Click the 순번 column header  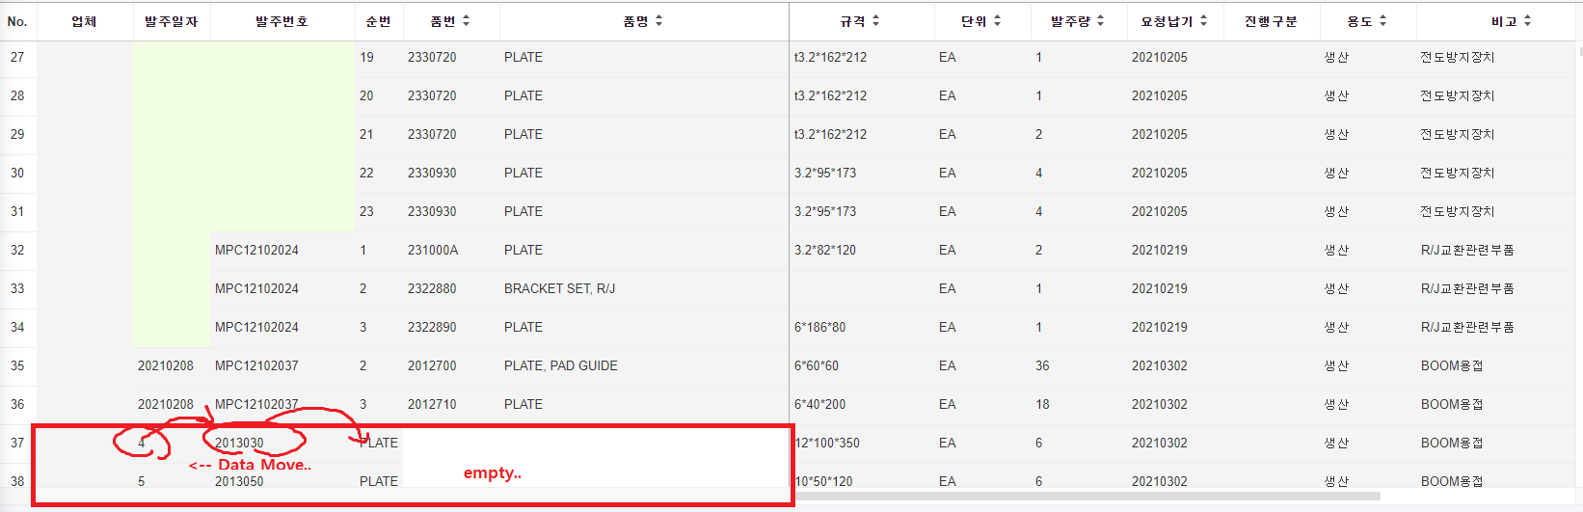coord(379,21)
